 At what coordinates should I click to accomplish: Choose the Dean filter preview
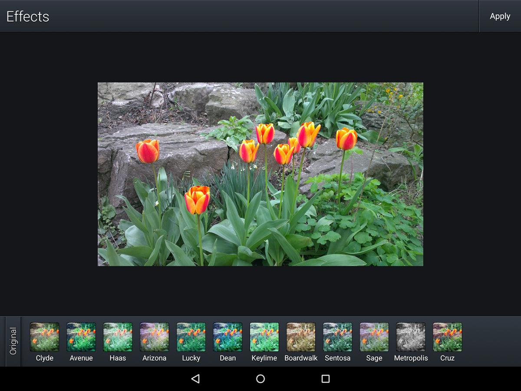point(228,337)
